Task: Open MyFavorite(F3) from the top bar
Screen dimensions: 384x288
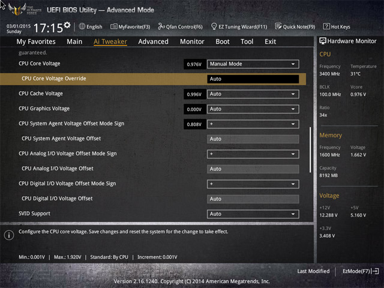Action: click(130, 26)
